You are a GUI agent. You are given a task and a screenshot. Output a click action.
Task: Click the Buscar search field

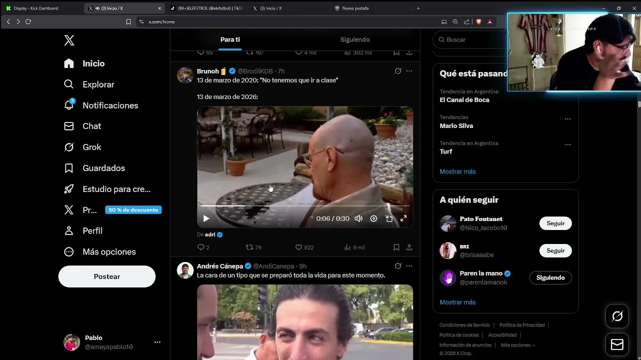pos(471,39)
